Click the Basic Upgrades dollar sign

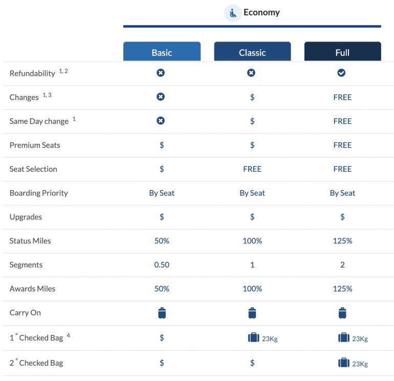point(162,217)
